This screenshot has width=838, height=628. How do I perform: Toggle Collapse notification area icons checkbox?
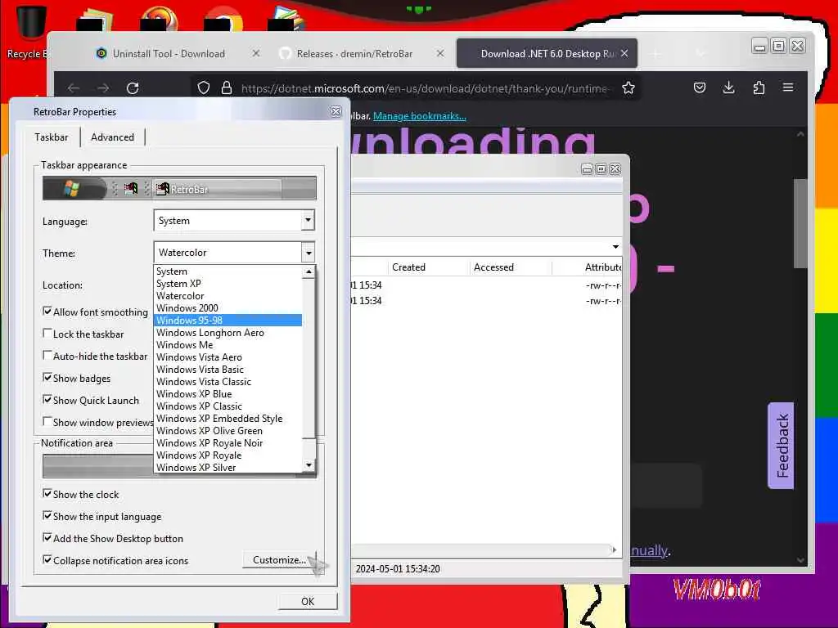[47, 559]
